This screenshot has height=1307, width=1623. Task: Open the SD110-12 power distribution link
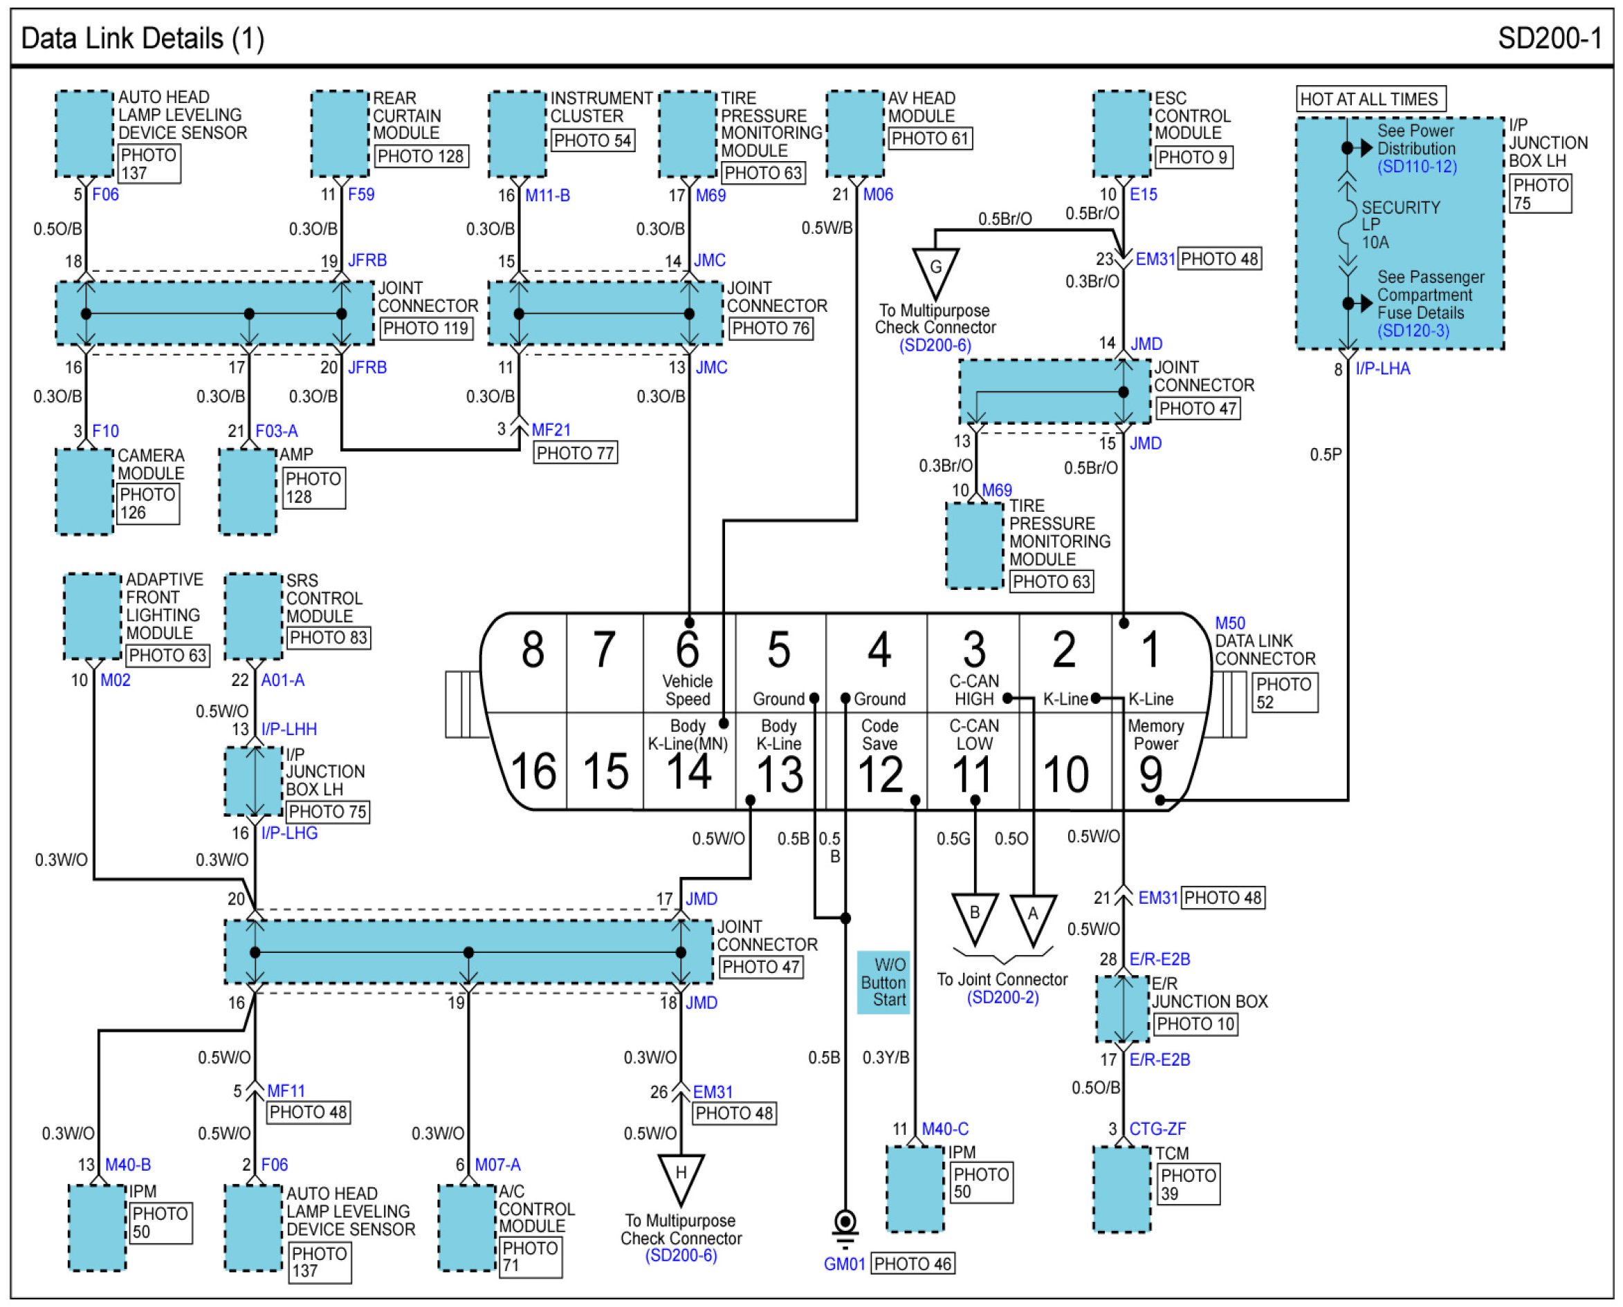(x=1417, y=167)
